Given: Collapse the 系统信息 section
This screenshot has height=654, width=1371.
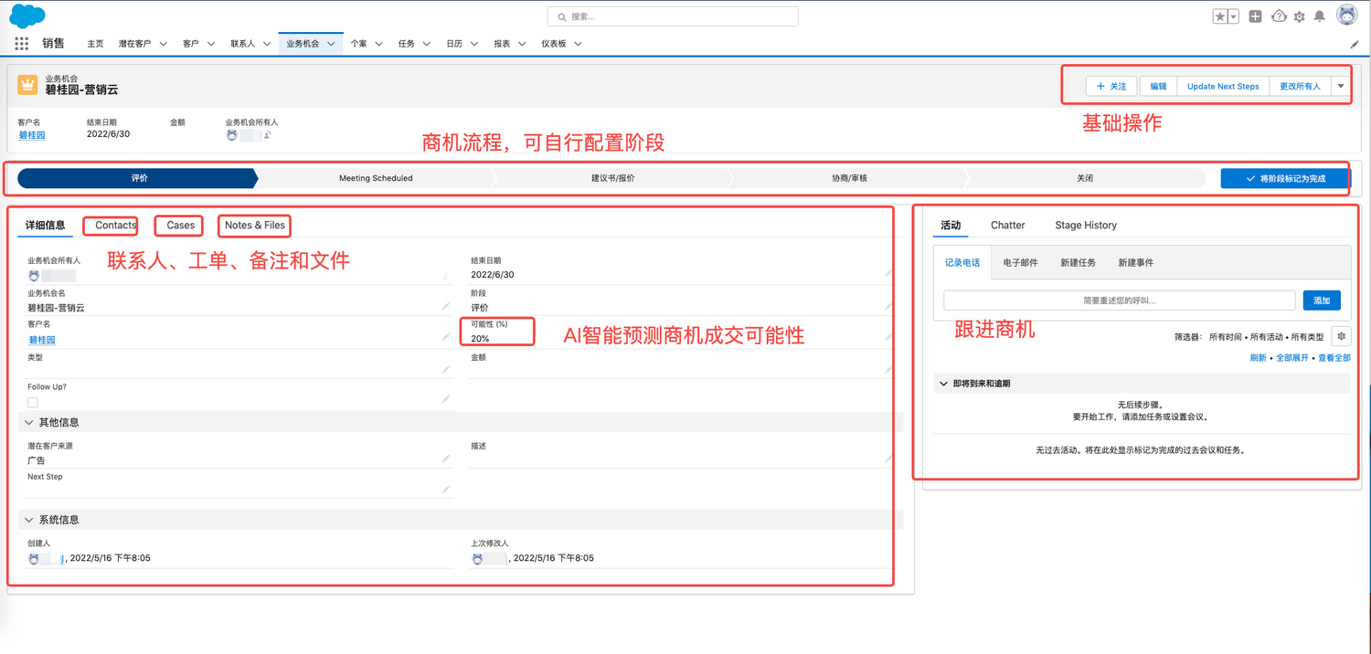Looking at the screenshot, I should pyautogui.click(x=29, y=520).
